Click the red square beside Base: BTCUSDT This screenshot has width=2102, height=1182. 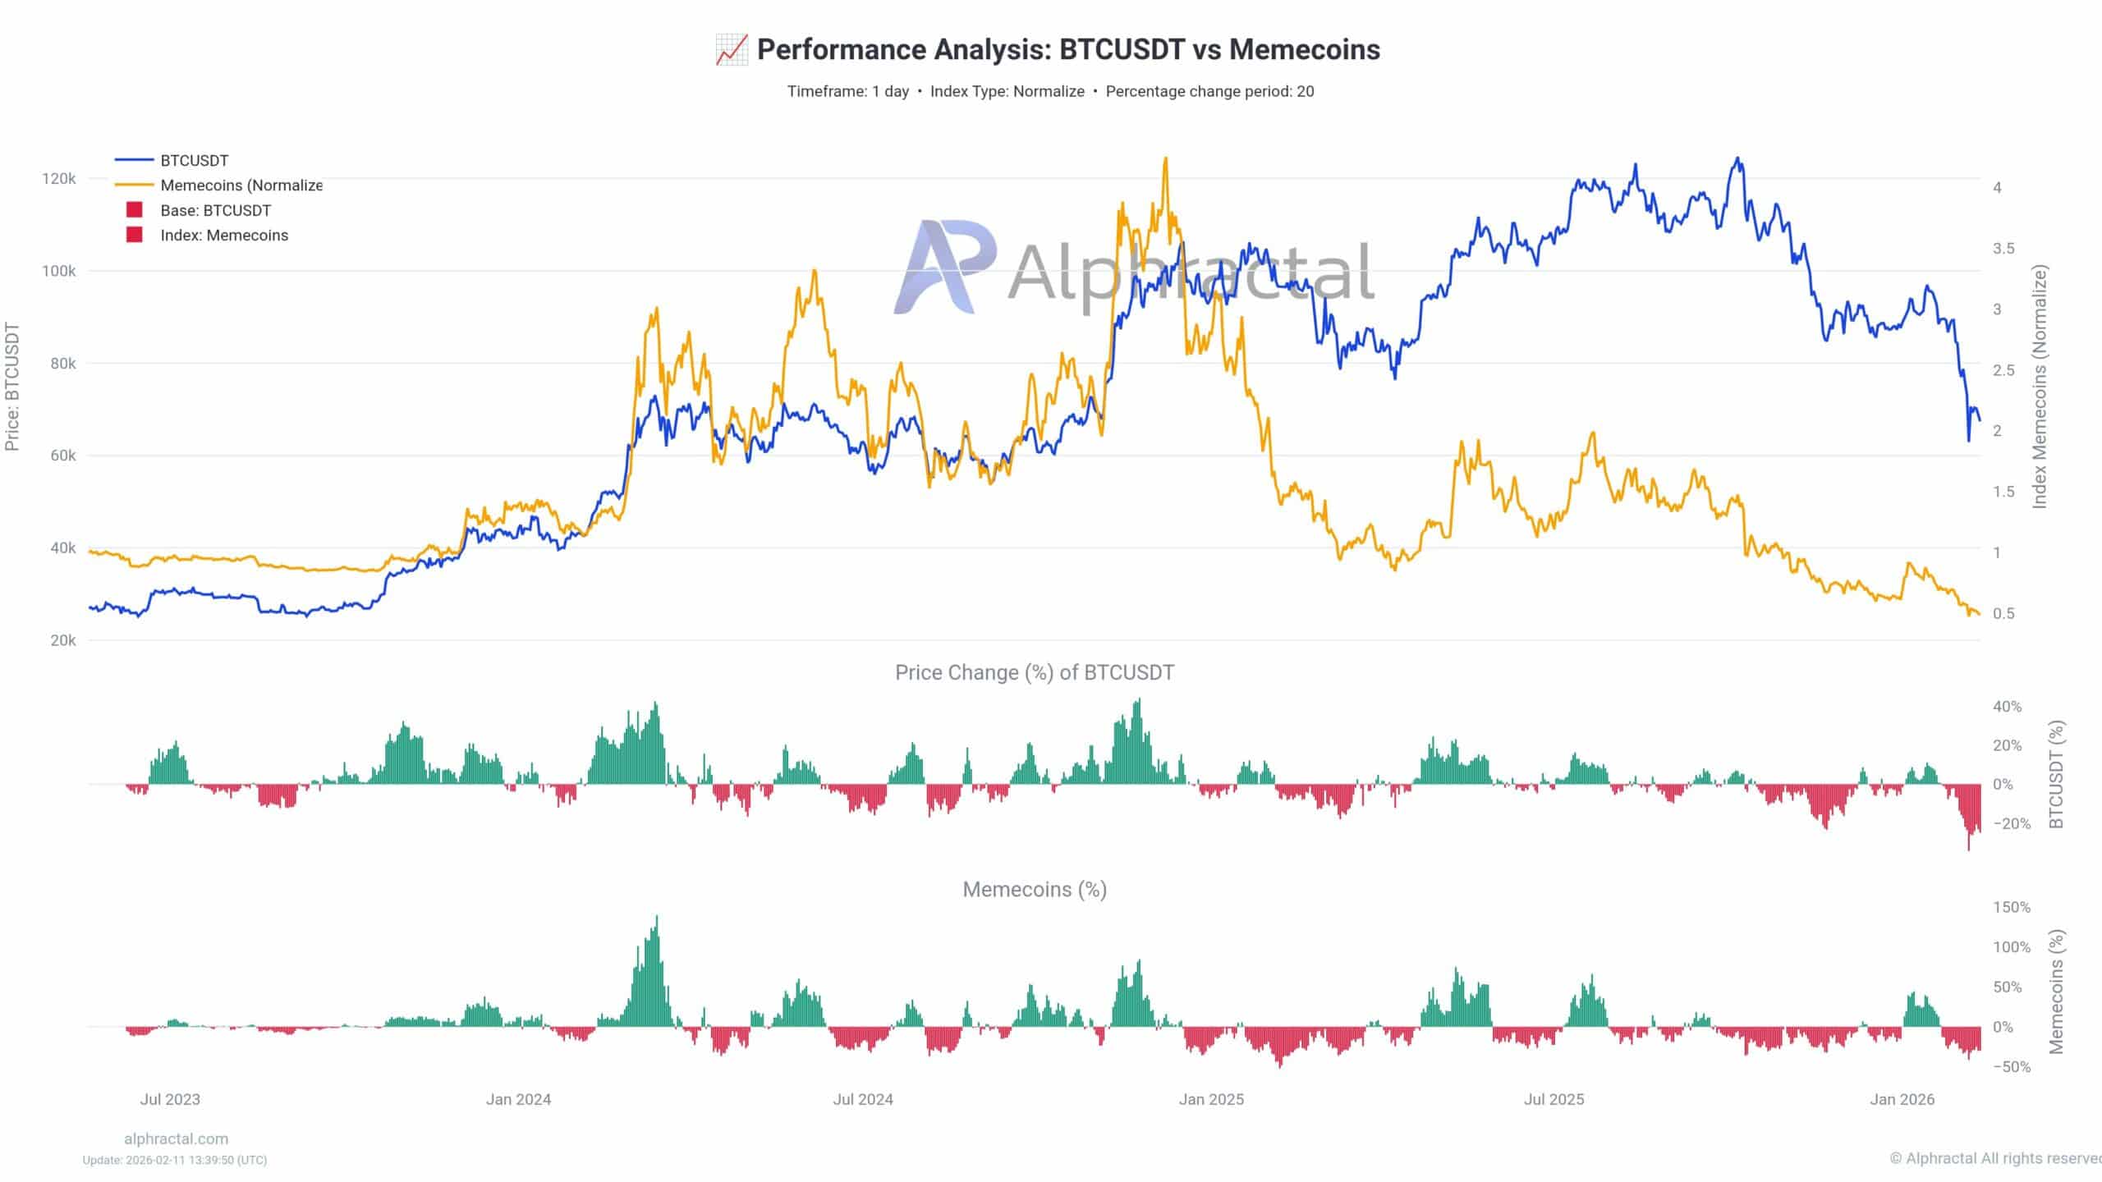[134, 210]
